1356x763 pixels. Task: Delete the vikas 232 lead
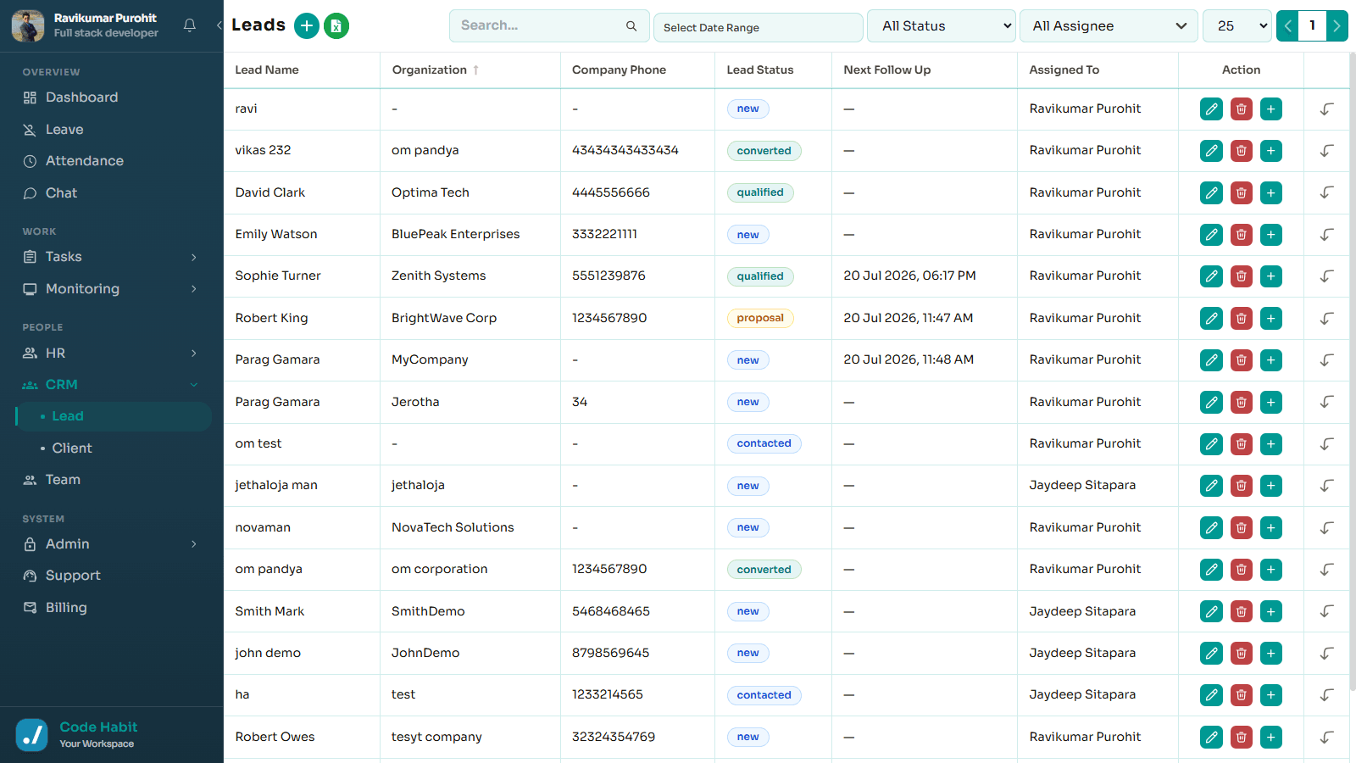[x=1242, y=151]
